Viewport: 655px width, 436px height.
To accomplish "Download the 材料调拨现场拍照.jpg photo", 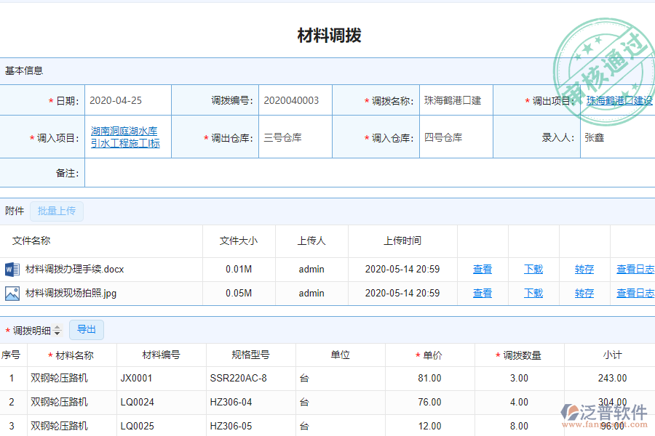I will pos(533,294).
